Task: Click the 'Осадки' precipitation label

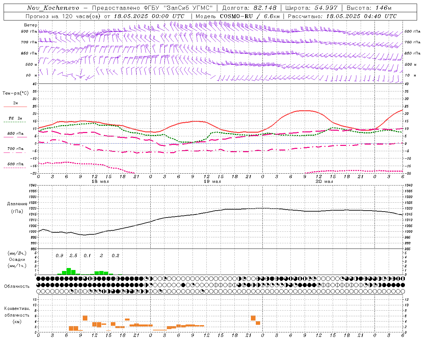Action: pos(17,259)
